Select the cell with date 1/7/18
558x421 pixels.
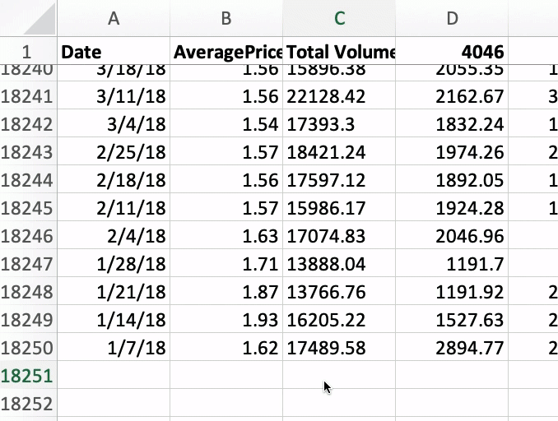click(x=114, y=348)
